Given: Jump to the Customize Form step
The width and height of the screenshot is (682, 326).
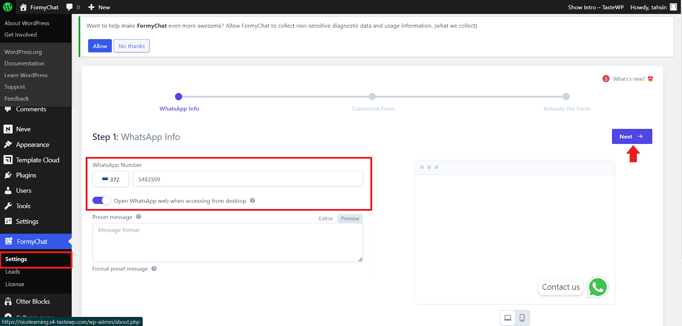Looking at the screenshot, I should pyautogui.click(x=372, y=96).
